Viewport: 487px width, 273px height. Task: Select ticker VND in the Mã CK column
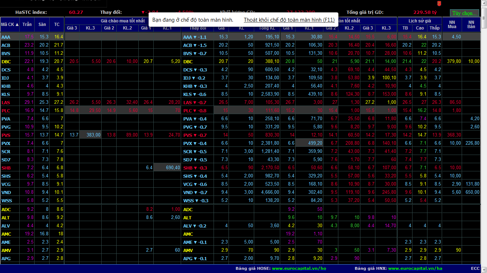click(6, 192)
